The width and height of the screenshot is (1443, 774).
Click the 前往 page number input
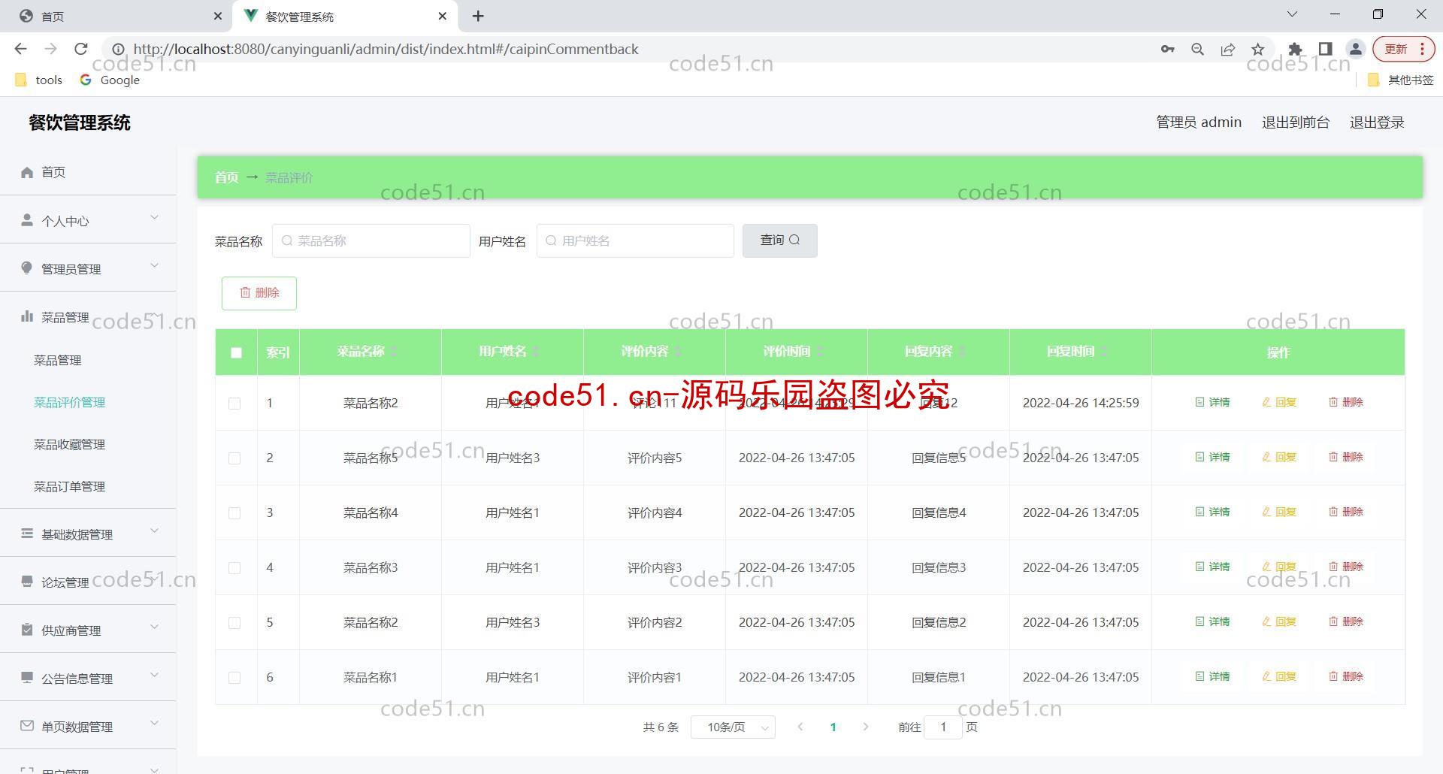(x=942, y=727)
